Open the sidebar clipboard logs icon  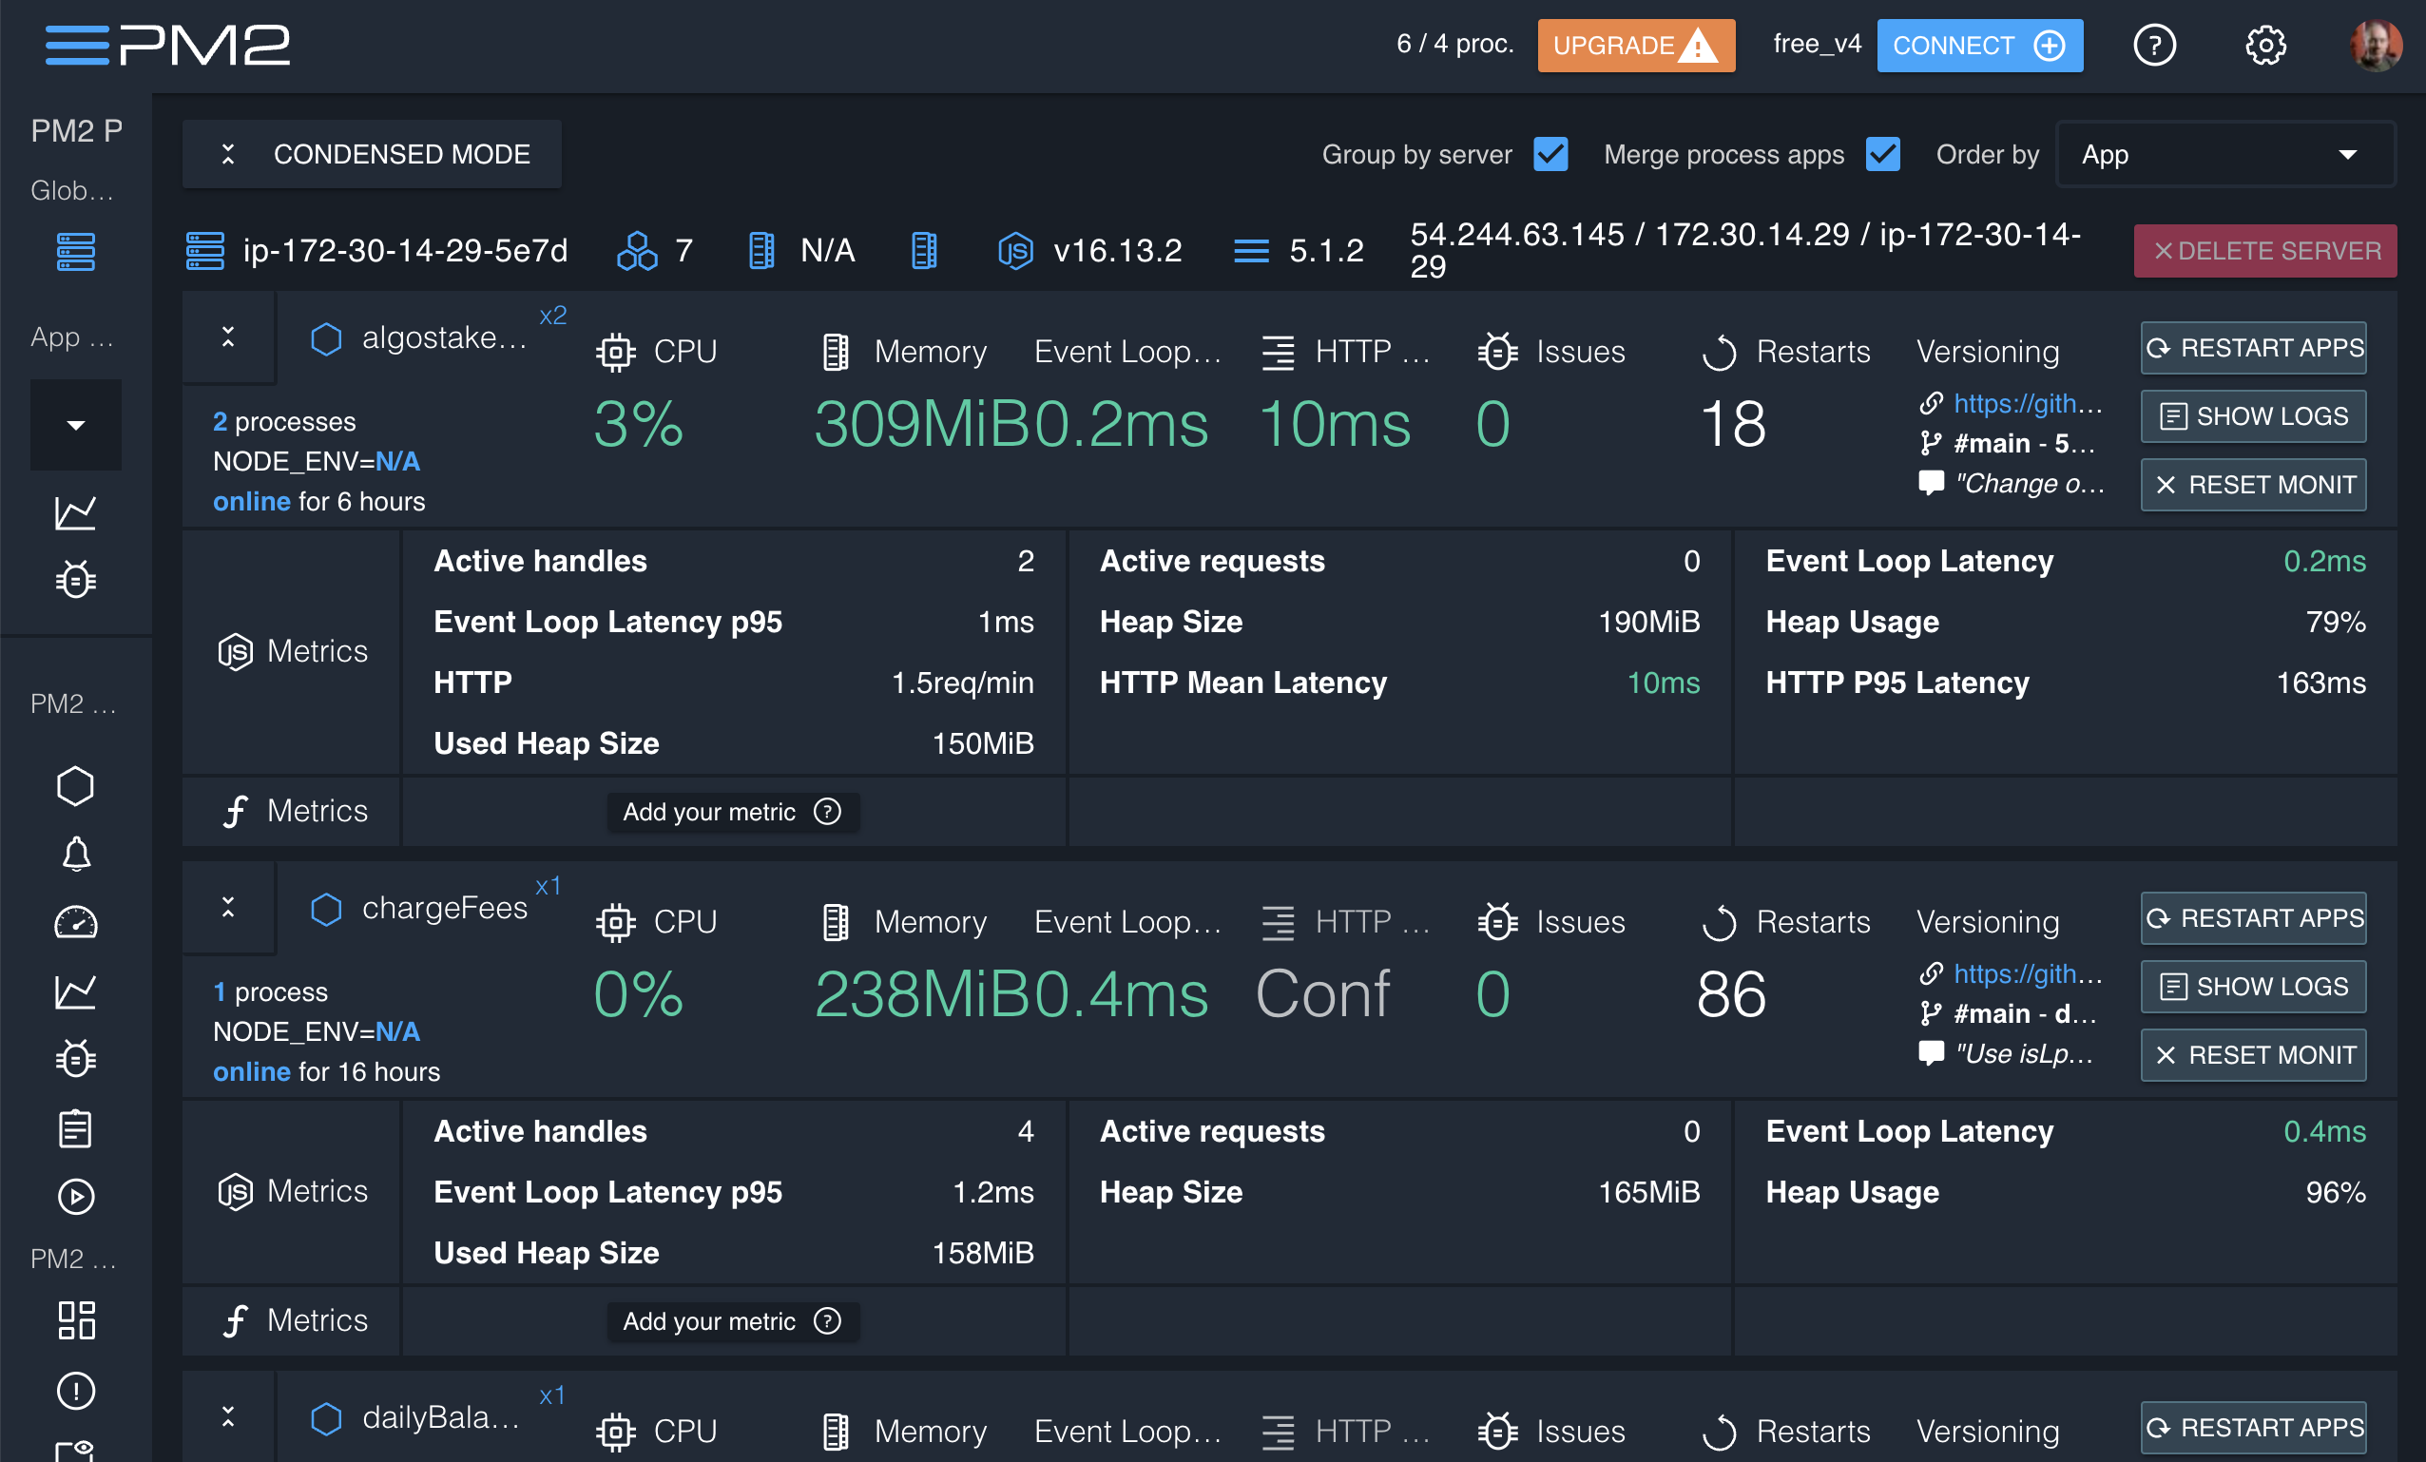tap(76, 1128)
